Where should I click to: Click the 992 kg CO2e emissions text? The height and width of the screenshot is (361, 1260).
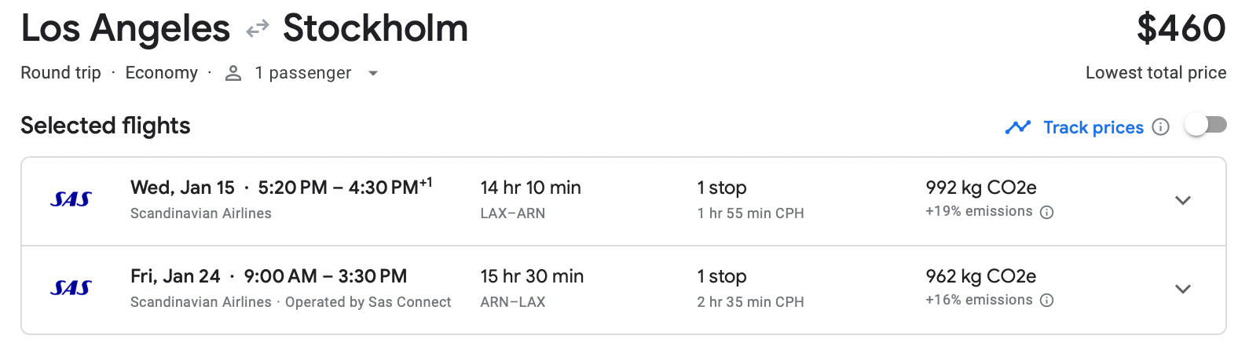coord(980,188)
